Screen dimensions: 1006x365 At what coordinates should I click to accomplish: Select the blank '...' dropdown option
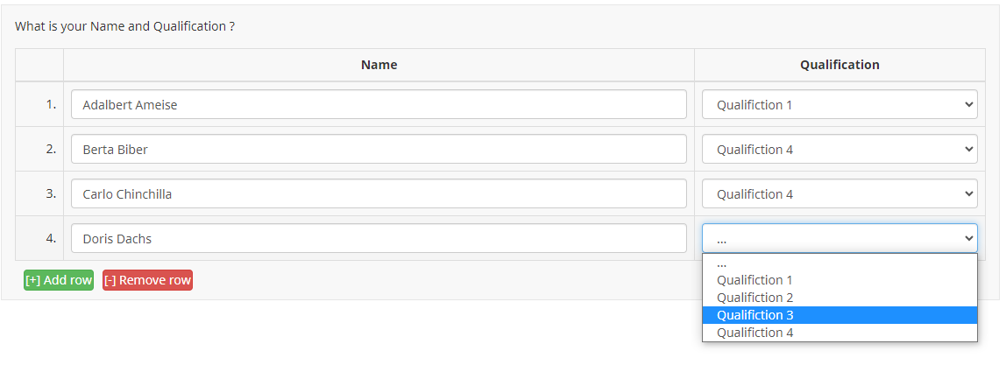click(840, 263)
